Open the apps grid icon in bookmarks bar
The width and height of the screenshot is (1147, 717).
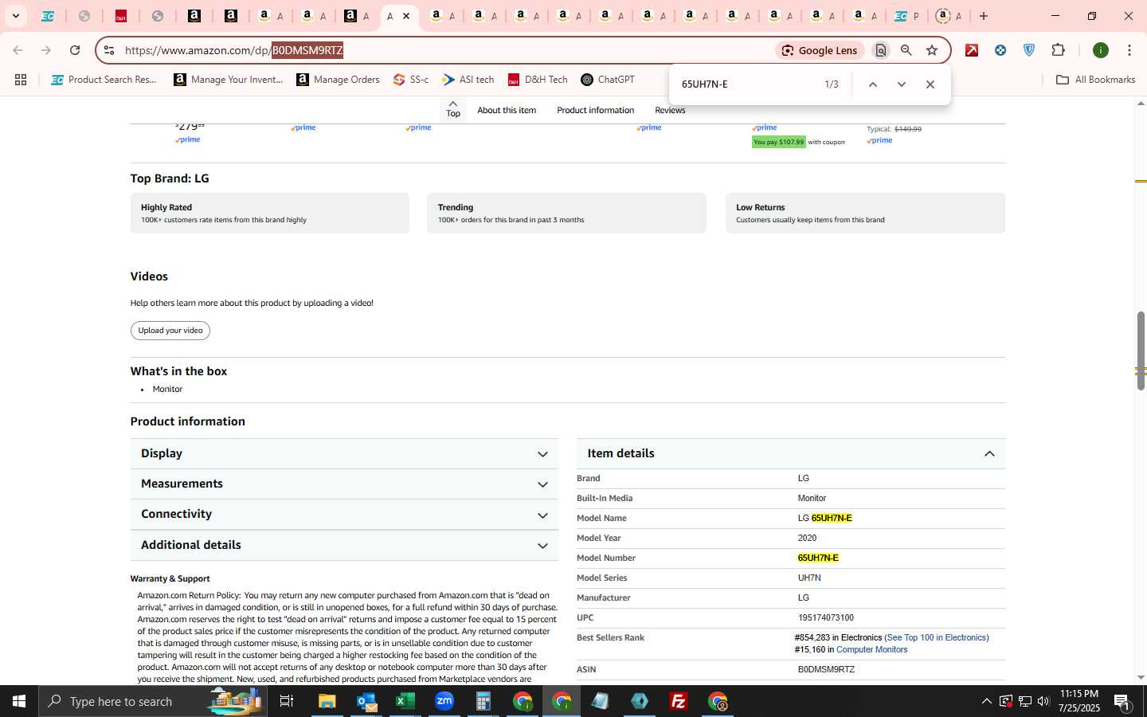tap(21, 80)
